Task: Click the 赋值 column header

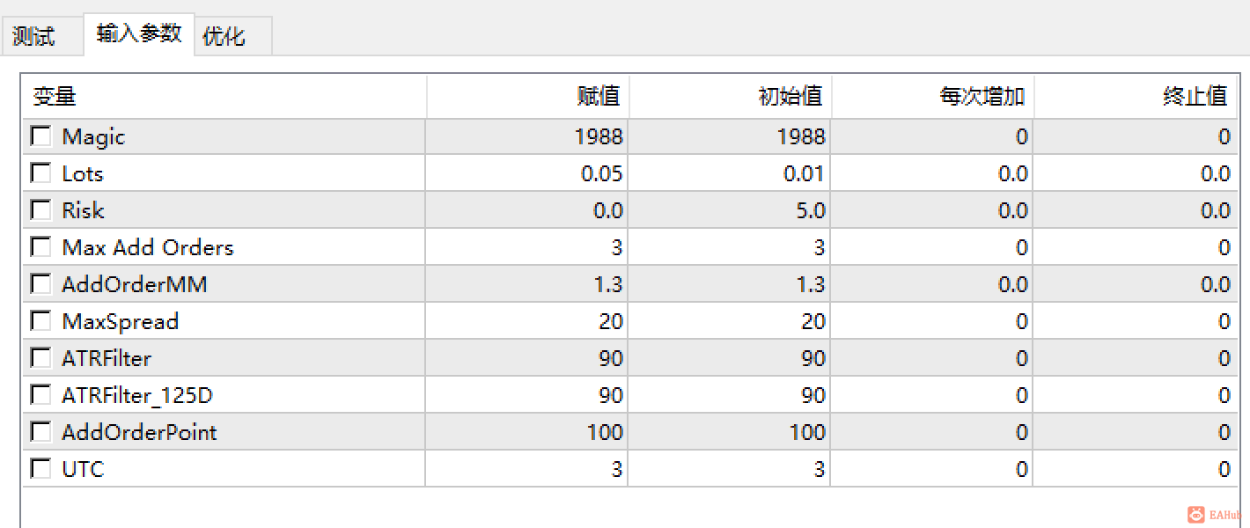Action: click(527, 96)
